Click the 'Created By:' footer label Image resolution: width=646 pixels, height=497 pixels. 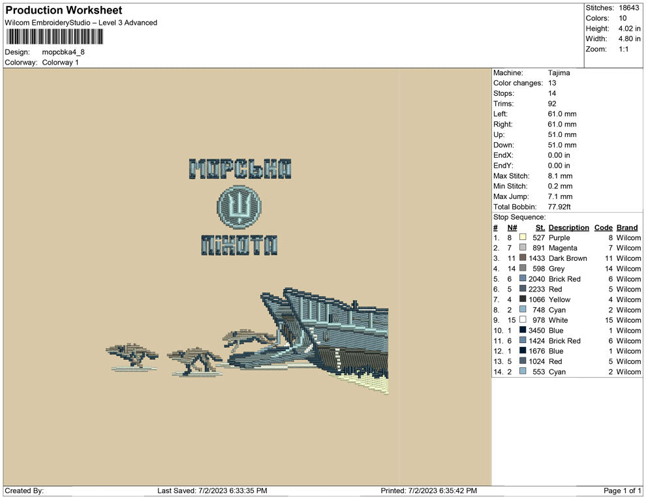pos(24,490)
